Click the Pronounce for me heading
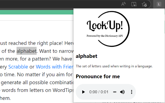The image size is (165, 103). [x=98, y=76]
